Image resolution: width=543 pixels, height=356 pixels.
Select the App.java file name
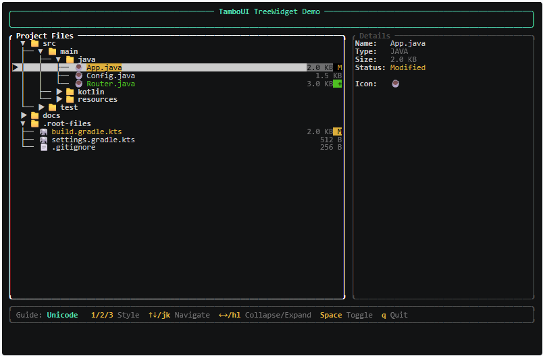click(x=104, y=67)
